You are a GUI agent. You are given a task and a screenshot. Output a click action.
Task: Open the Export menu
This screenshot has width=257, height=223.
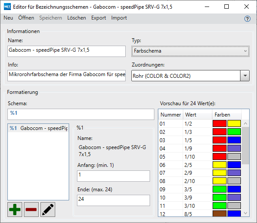point(99,18)
